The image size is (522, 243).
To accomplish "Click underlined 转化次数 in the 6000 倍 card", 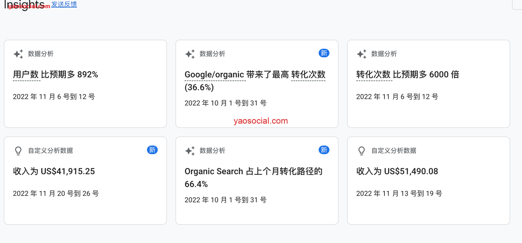I will [x=373, y=74].
